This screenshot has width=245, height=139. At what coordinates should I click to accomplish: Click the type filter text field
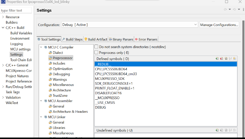[16, 10]
